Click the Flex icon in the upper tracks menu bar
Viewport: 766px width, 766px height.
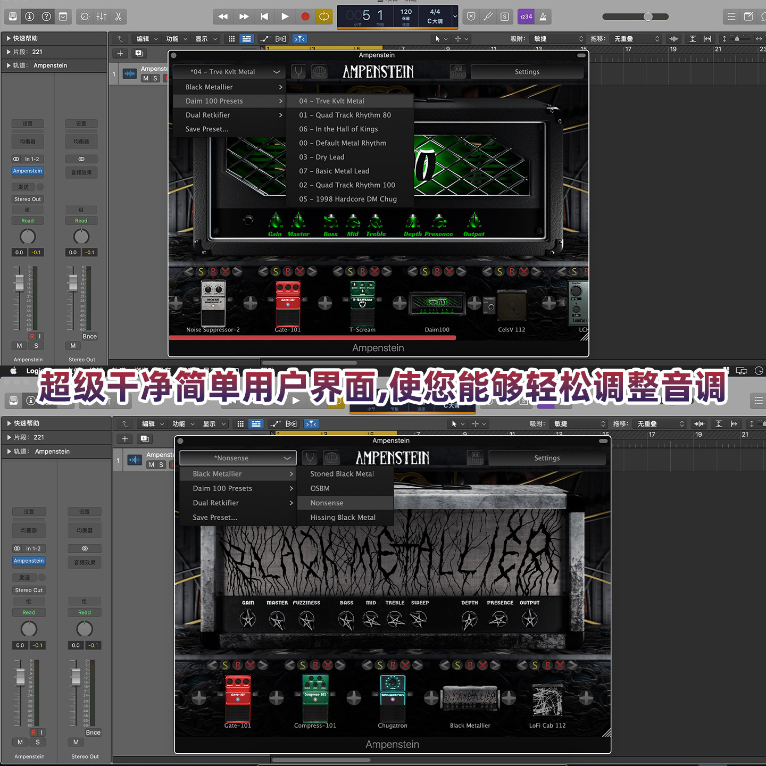(x=281, y=39)
